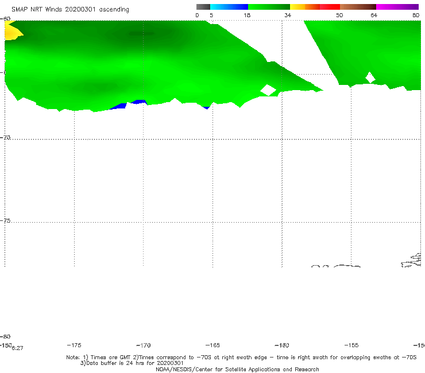Click the colorbar label '34'
This screenshot has width=425, height=373.
tap(288, 15)
